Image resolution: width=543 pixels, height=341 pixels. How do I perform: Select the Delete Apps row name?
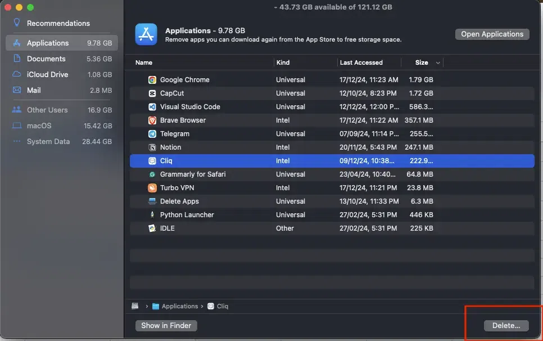(179, 201)
